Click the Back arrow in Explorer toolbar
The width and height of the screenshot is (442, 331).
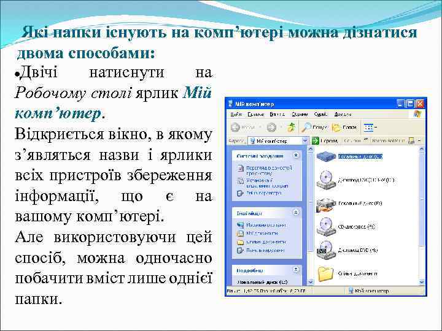[235, 127]
